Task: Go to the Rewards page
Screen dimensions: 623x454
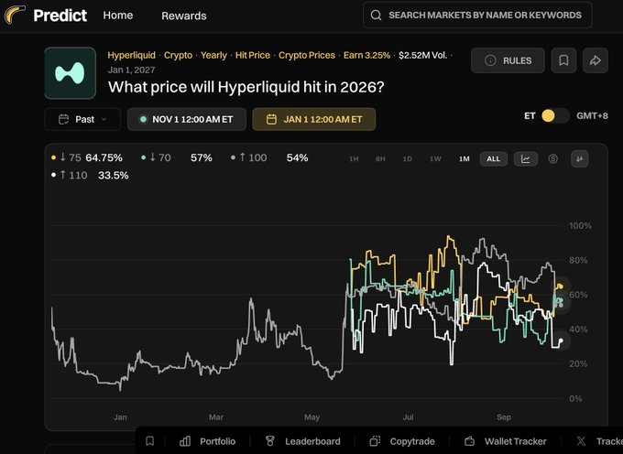Action: click(184, 16)
